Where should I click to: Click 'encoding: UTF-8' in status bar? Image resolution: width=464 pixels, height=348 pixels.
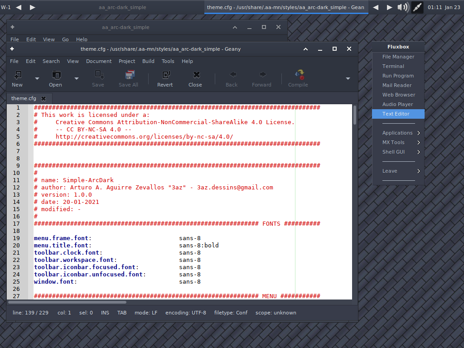click(185, 313)
